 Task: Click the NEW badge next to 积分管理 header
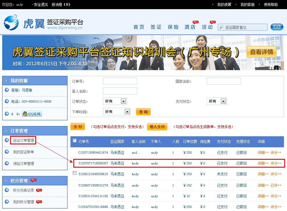point(33,180)
